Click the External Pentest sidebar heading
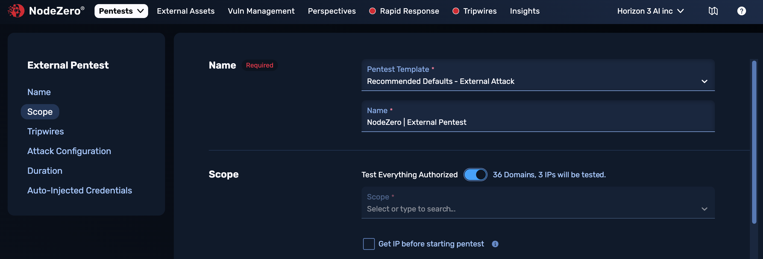The height and width of the screenshot is (259, 763). 68,65
